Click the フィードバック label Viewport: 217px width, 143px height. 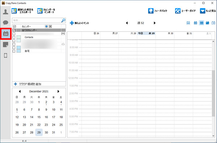point(161,11)
